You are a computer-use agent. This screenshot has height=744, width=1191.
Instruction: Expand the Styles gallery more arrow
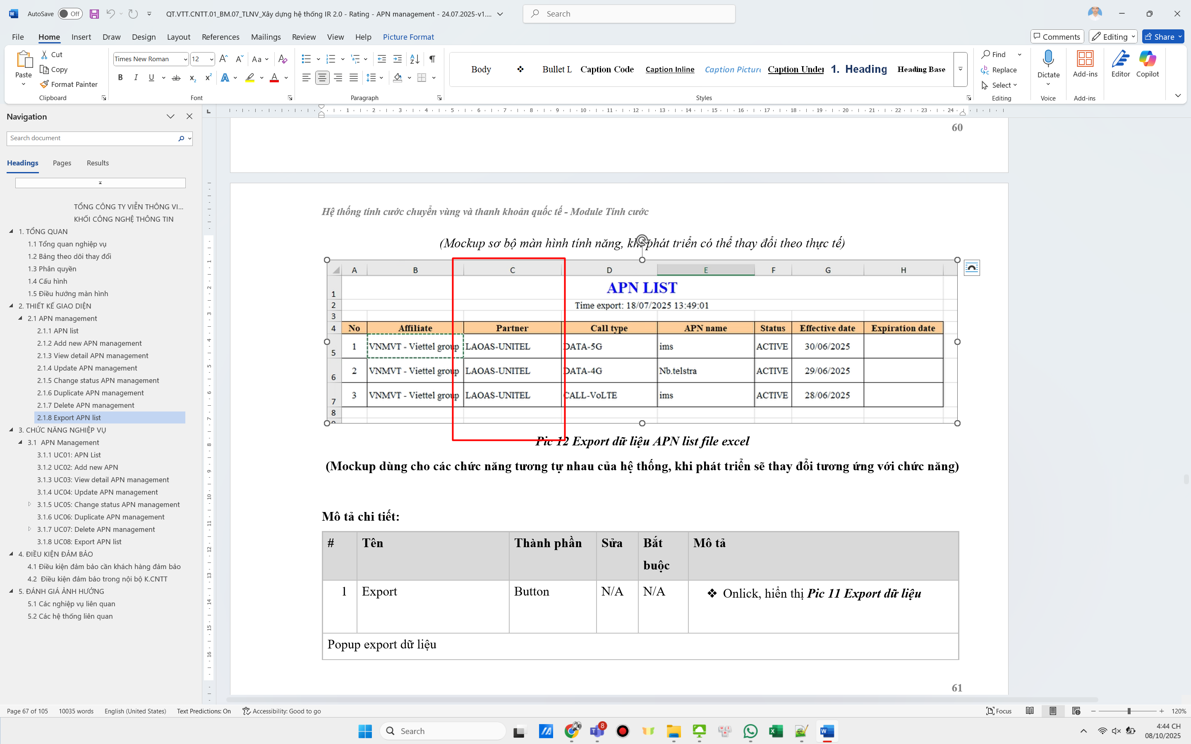tap(960, 69)
